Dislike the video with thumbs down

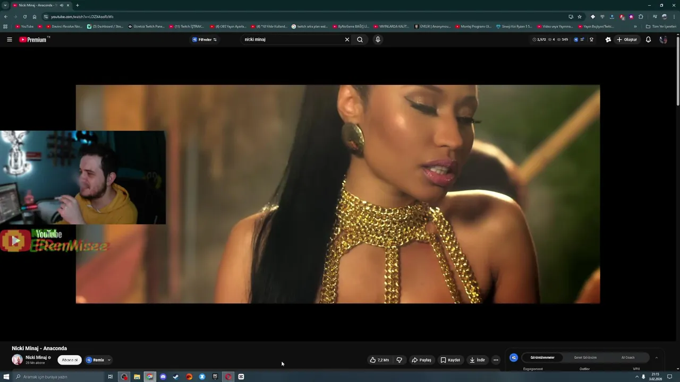(399, 360)
